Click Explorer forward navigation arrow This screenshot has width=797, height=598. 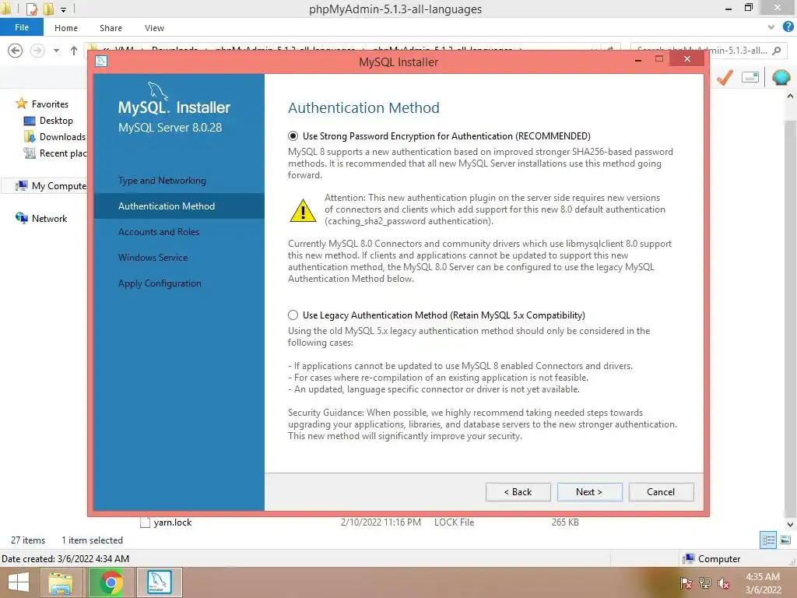(37, 51)
